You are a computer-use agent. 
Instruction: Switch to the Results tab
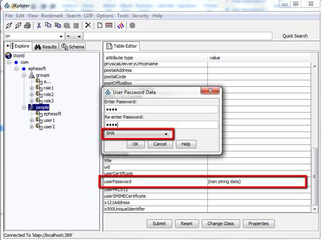click(46, 47)
